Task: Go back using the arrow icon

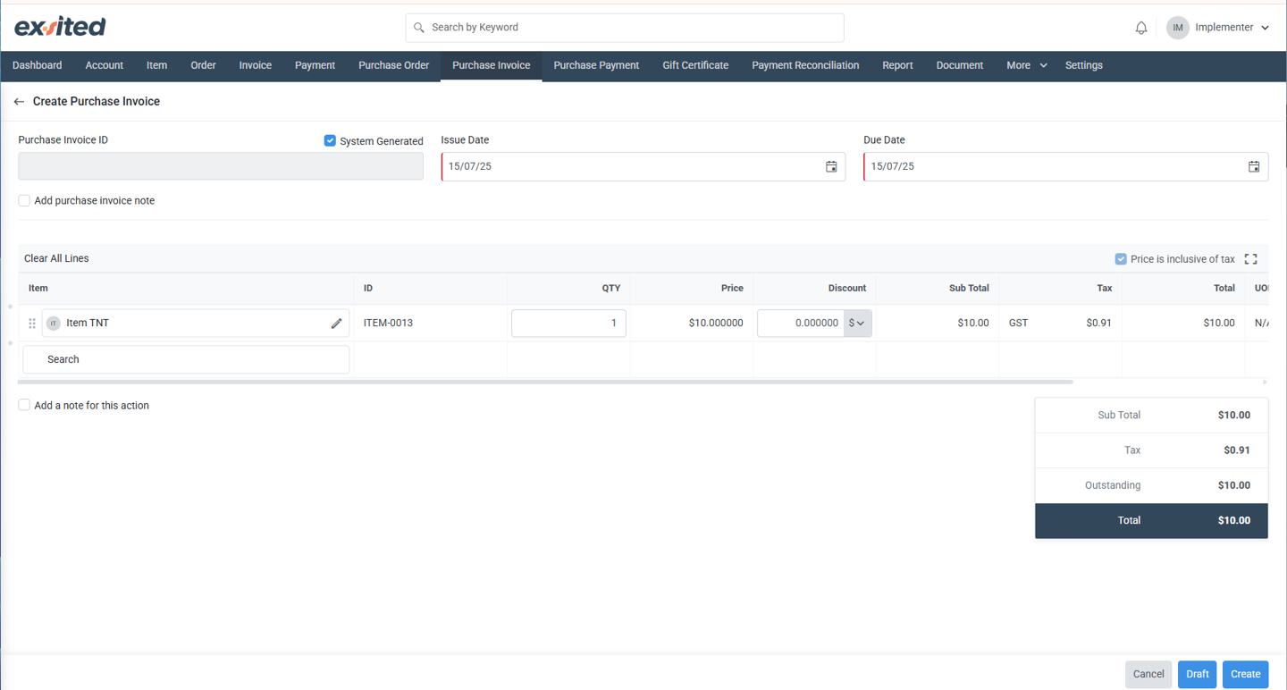Action: pos(19,102)
